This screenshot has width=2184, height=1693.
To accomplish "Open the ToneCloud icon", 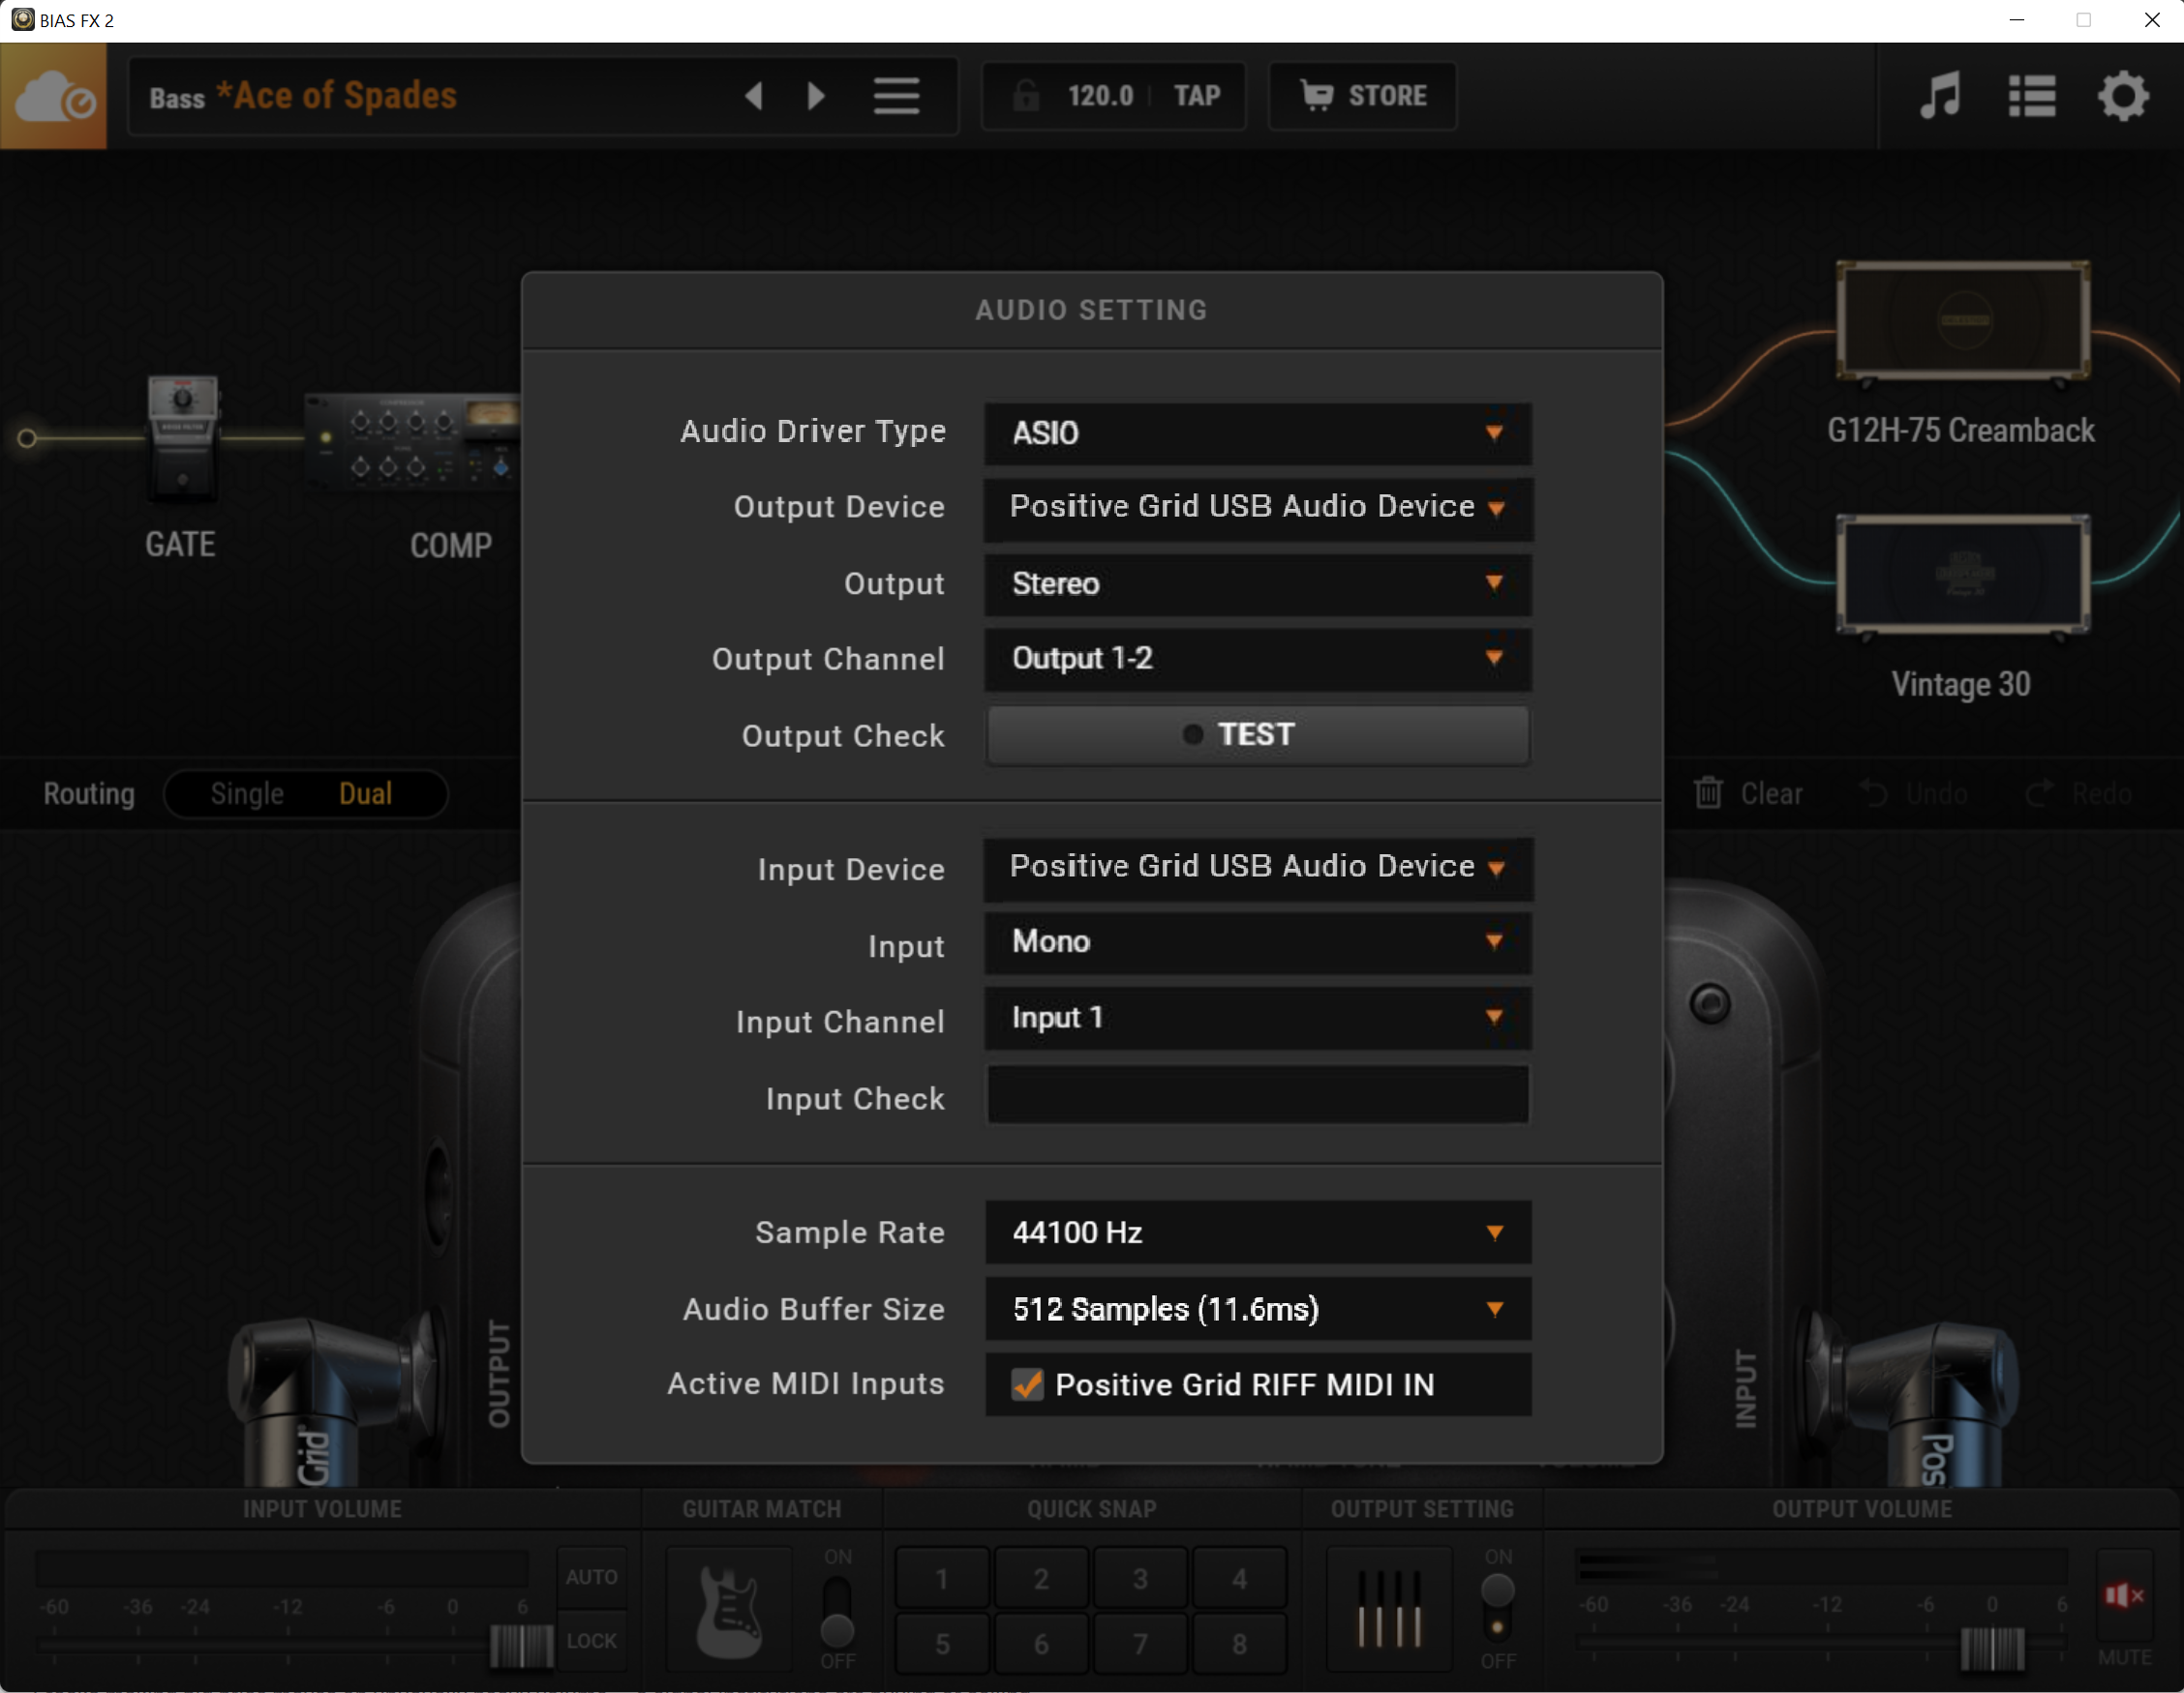I will click(x=53, y=96).
